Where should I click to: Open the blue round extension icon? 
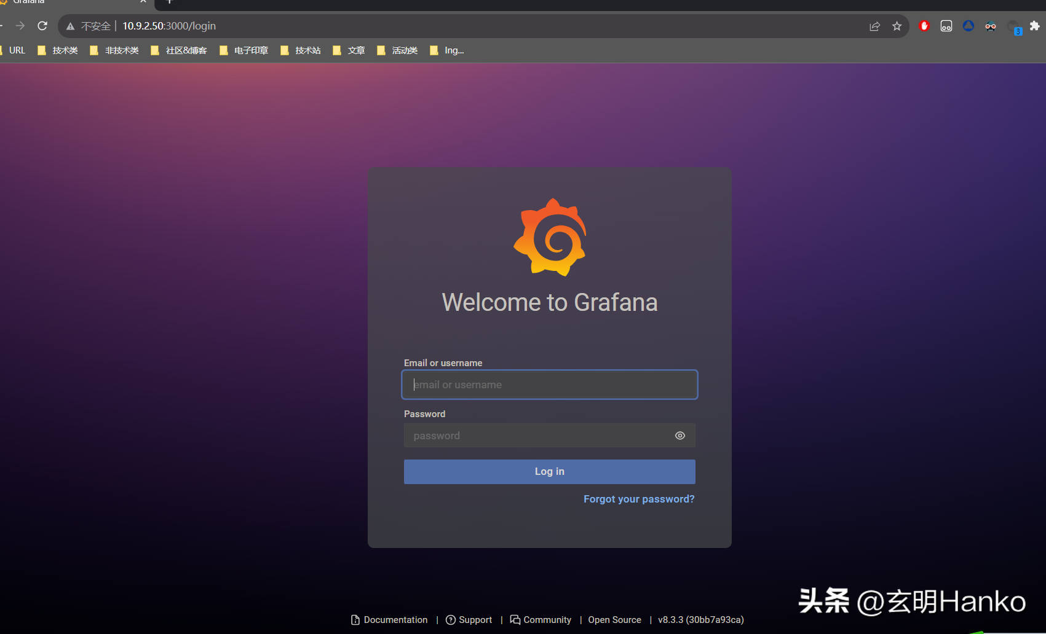coord(969,26)
